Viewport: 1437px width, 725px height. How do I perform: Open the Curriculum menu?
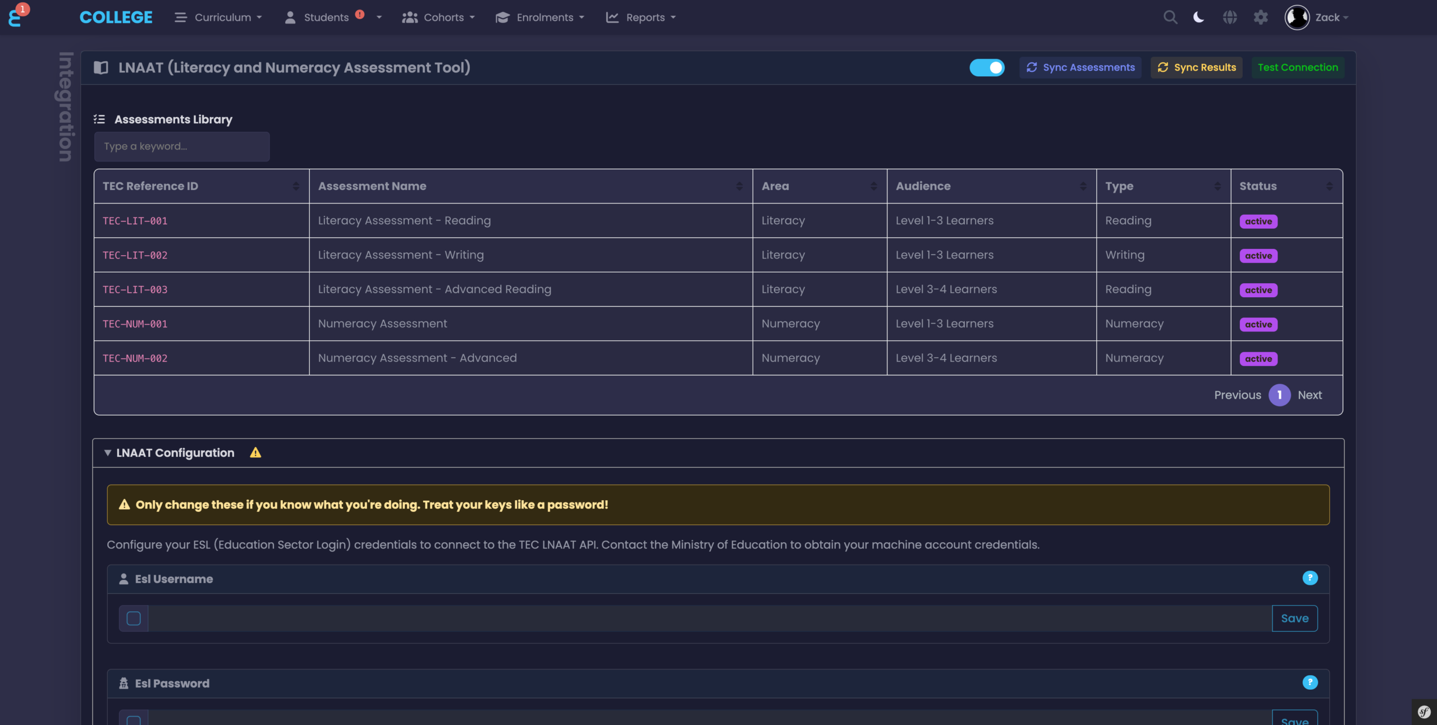[x=223, y=17]
